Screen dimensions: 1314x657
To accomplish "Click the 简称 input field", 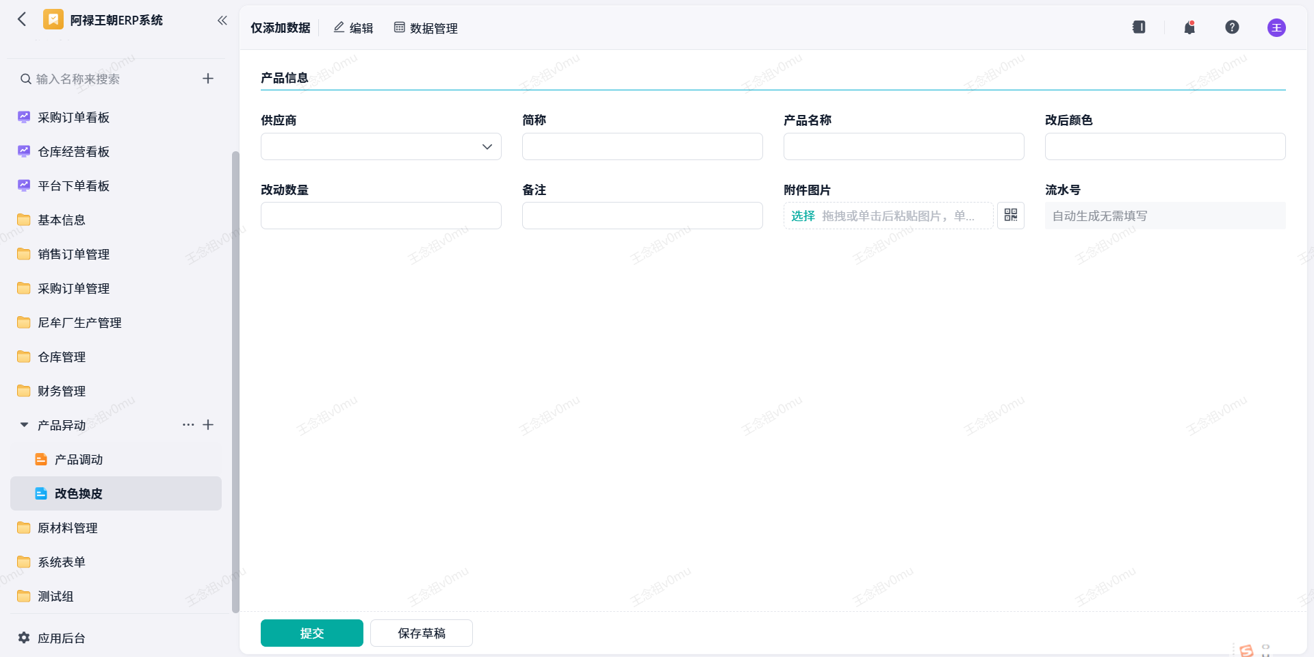I will coord(643,146).
